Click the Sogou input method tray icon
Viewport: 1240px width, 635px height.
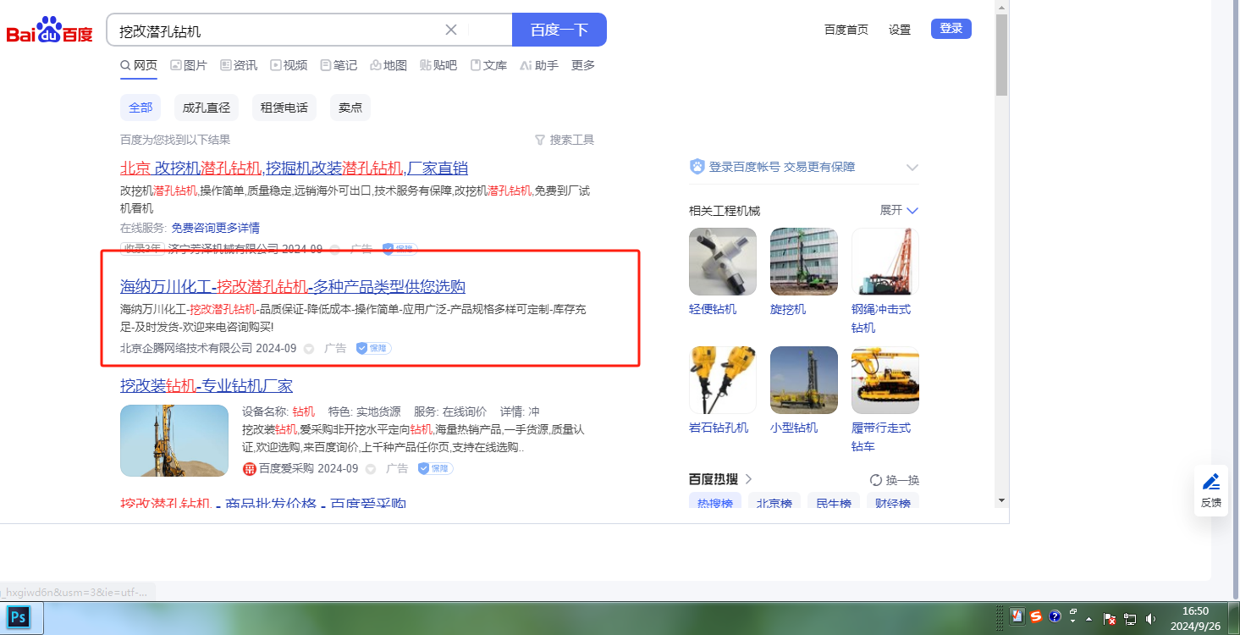coord(1036,616)
